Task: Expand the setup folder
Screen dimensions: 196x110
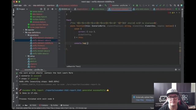Action: click(x=26, y=56)
